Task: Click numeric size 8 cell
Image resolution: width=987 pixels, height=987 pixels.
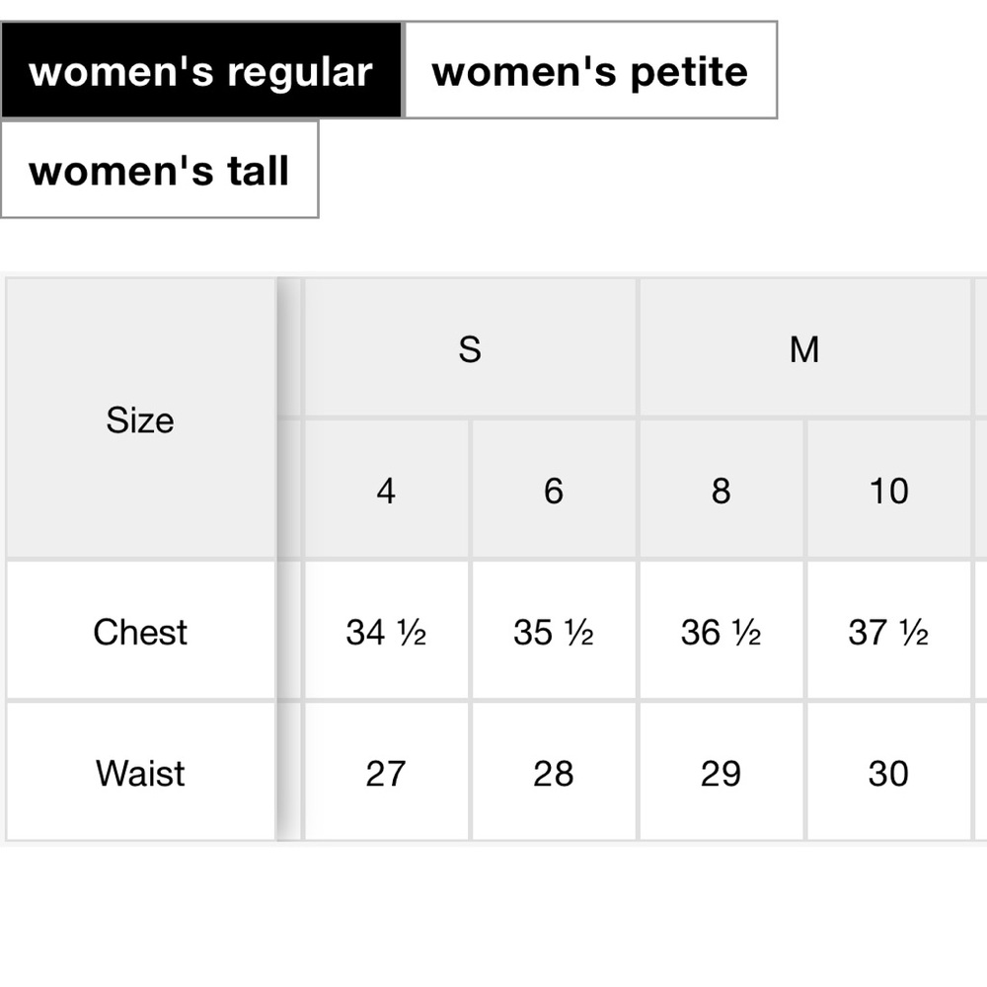Action: click(721, 490)
